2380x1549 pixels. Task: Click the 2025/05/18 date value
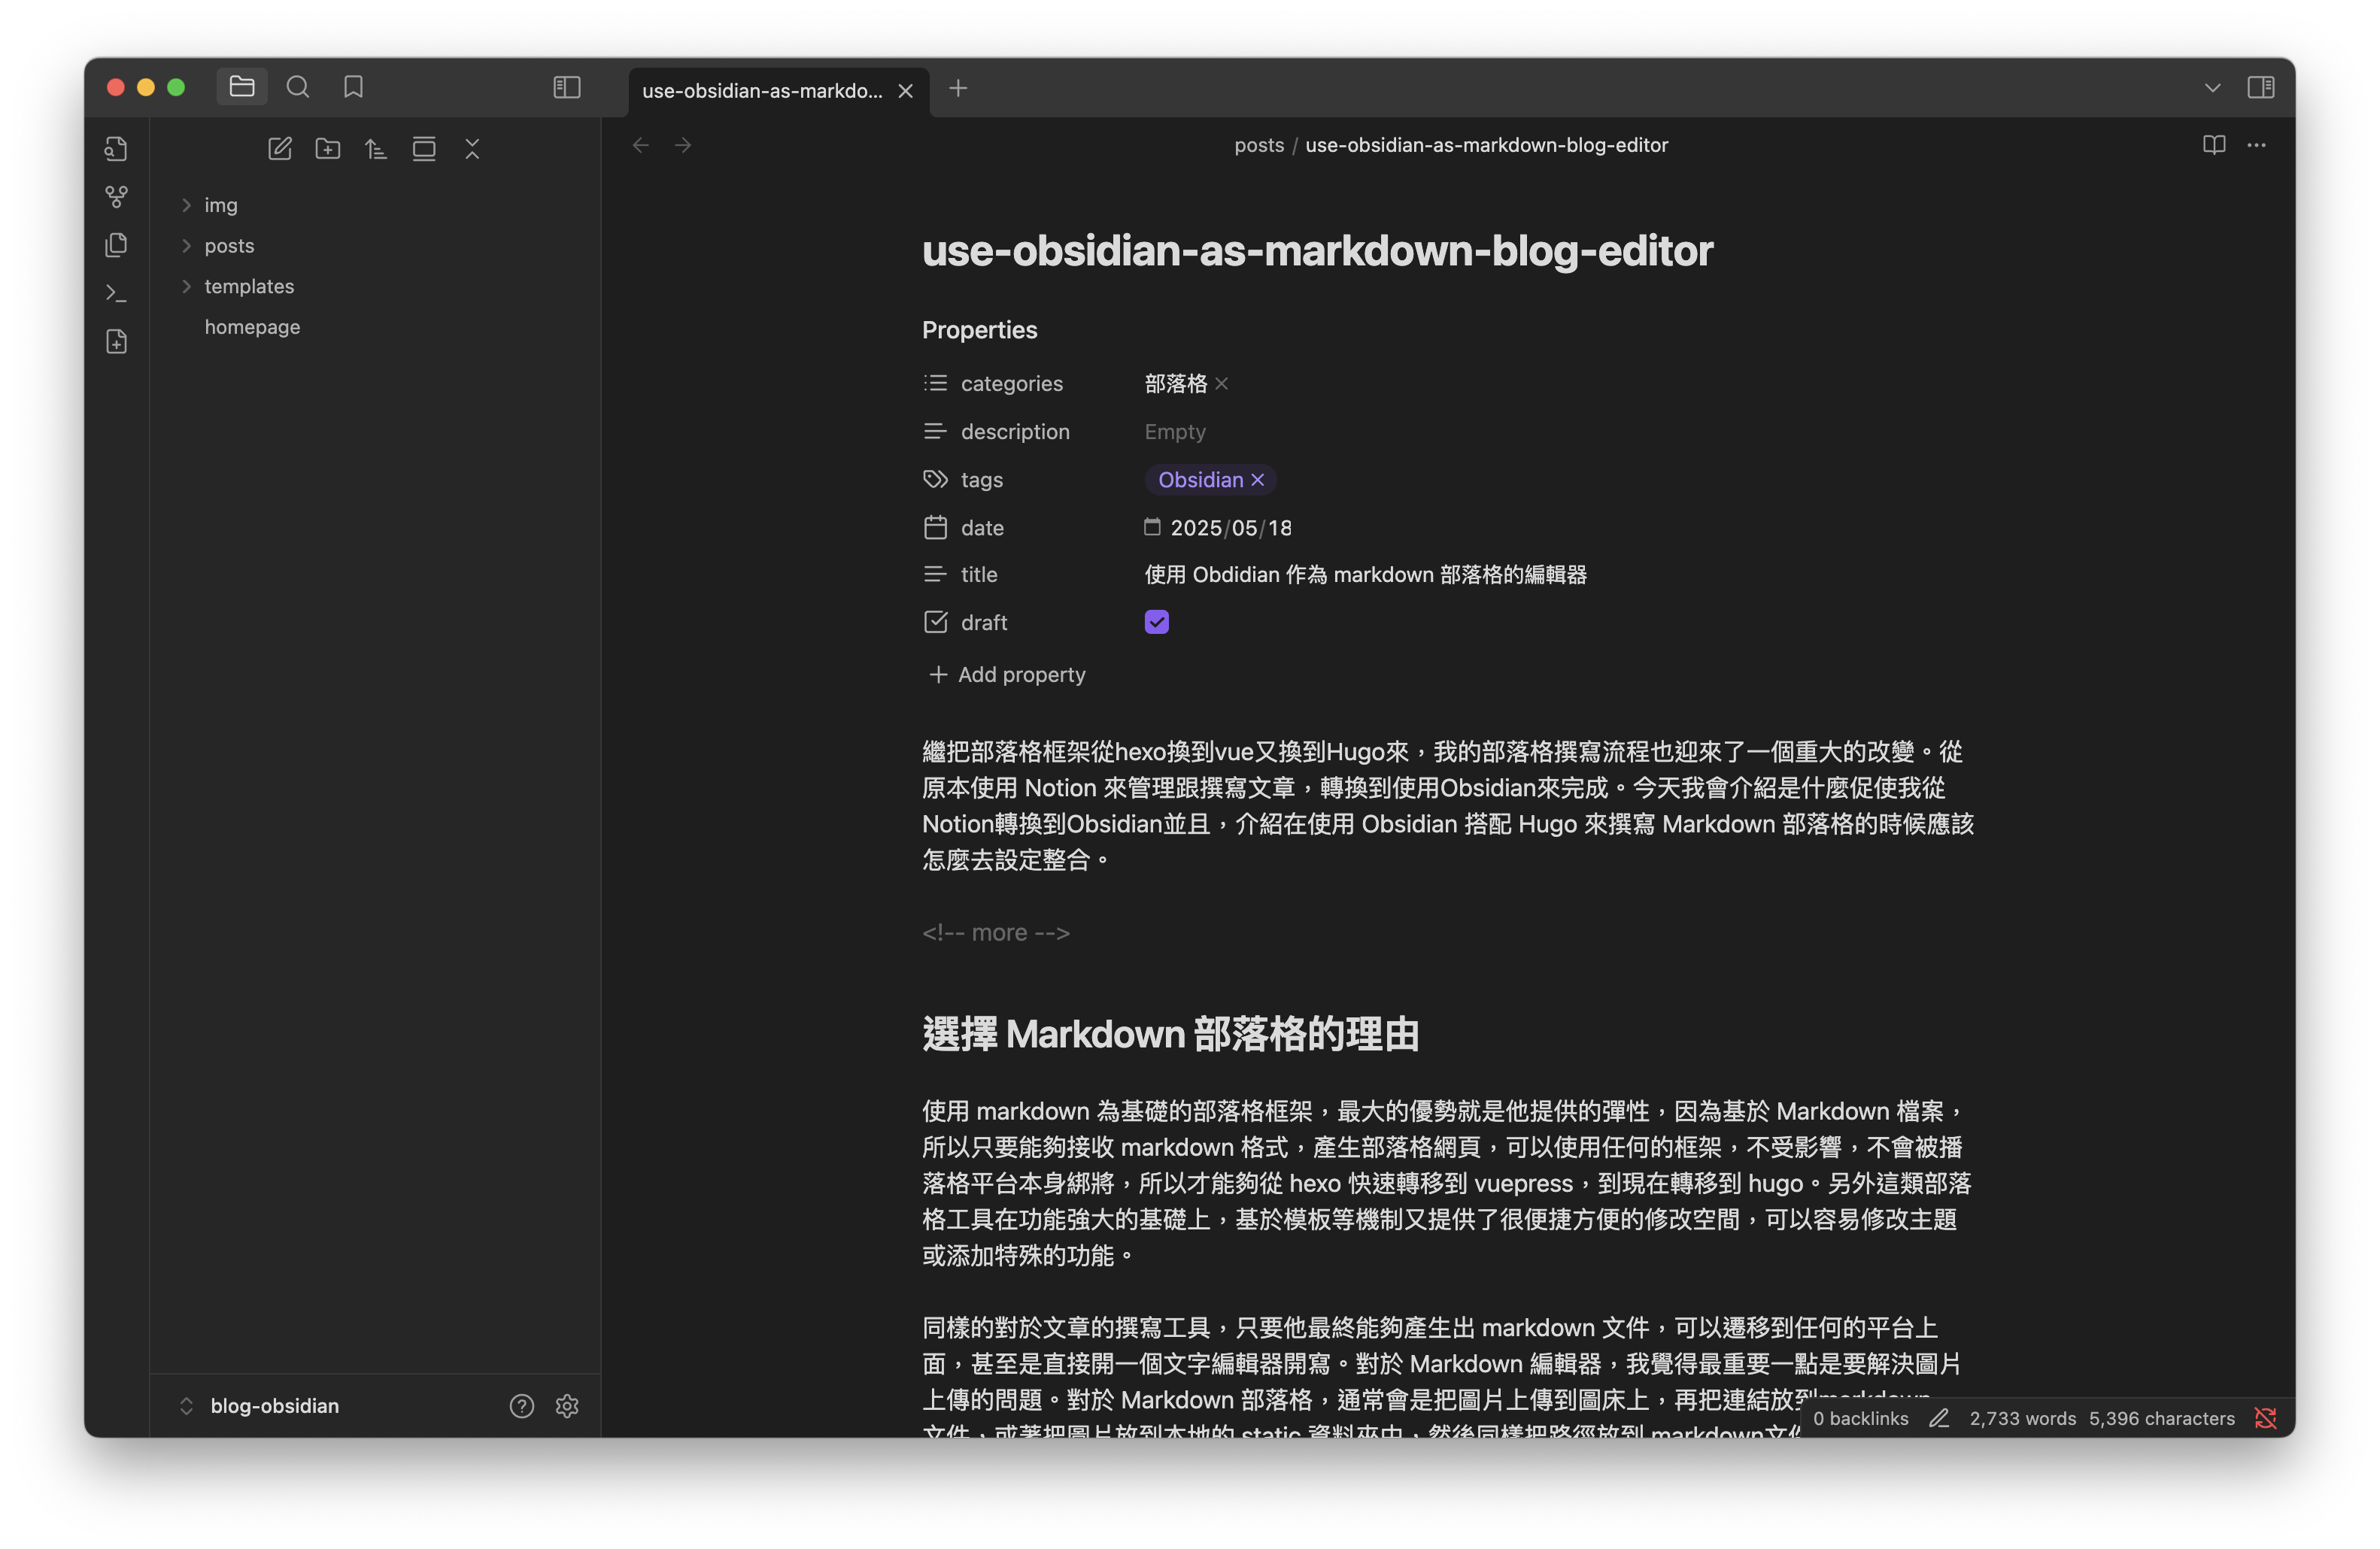coord(1231,528)
